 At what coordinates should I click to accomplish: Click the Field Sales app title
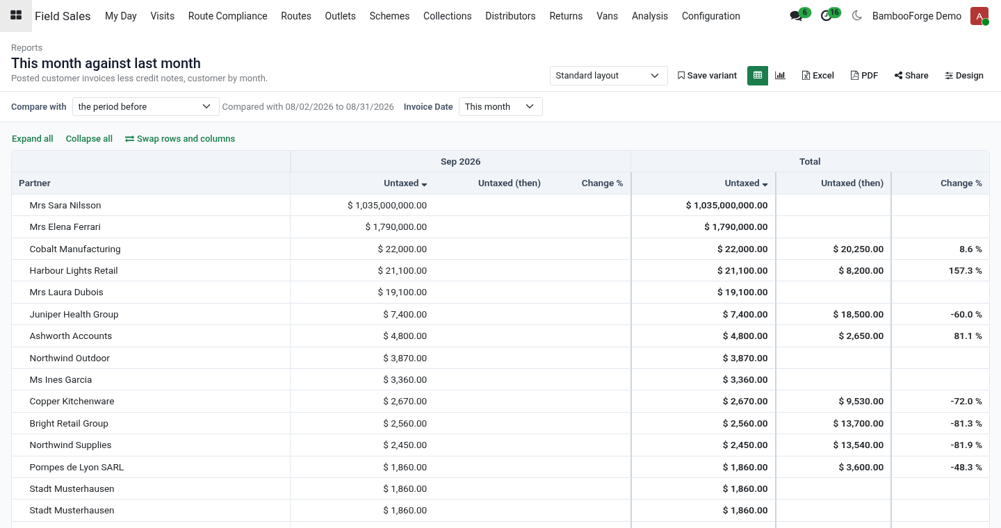[x=63, y=16]
